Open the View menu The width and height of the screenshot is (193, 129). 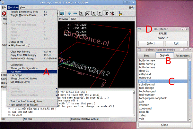(22, 7)
